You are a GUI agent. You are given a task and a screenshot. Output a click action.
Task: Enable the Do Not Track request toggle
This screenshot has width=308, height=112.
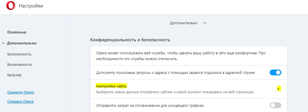click(x=276, y=106)
